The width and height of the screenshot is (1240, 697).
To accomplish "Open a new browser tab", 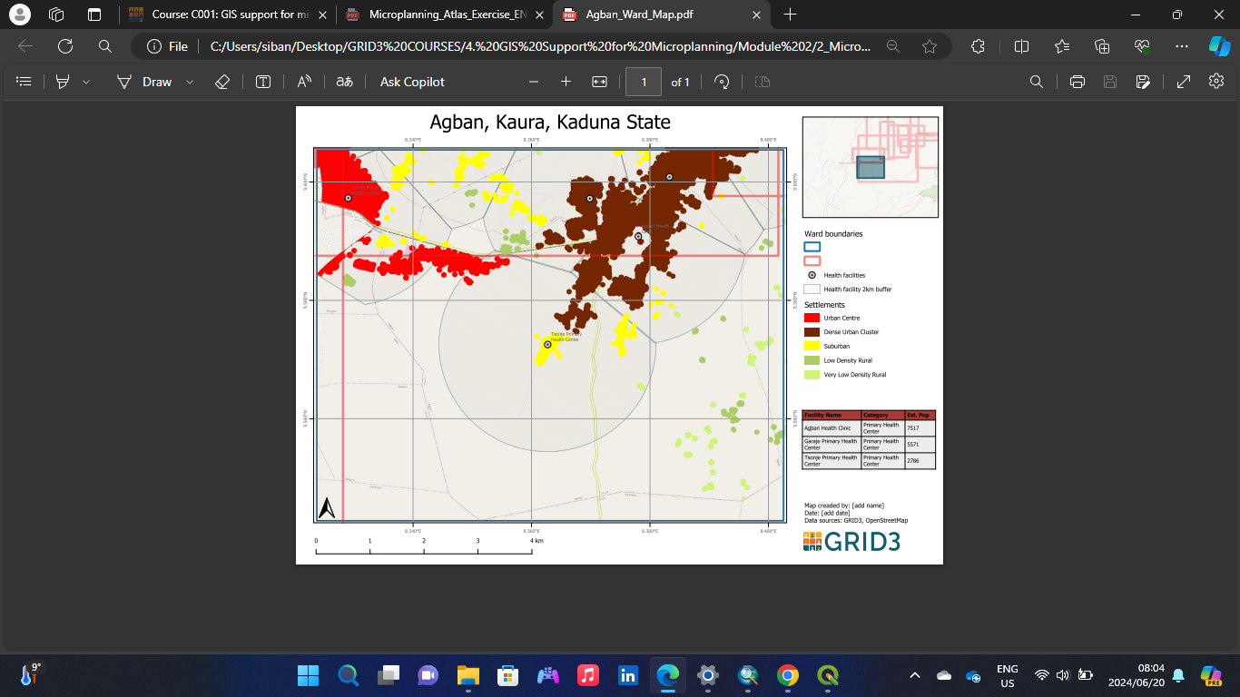I will 790,15.
